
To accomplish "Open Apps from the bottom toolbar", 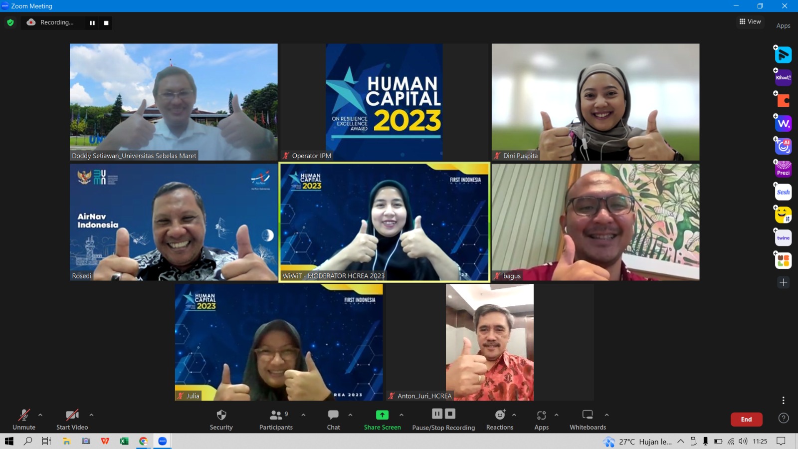I will pos(542,420).
